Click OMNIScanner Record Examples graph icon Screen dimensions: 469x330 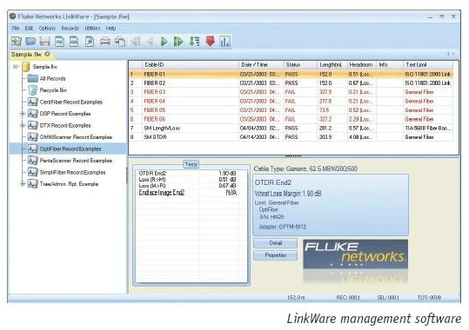pos(32,137)
